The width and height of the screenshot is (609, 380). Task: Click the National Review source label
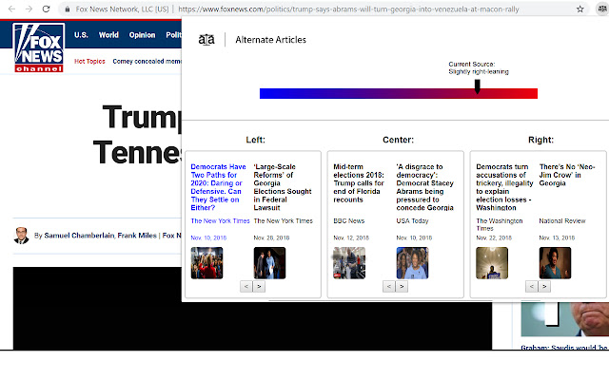point(562,221)
